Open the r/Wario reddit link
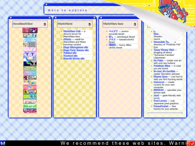Image resolution: width=195 pixels, height=146 pixels. (x=67, y=39)
